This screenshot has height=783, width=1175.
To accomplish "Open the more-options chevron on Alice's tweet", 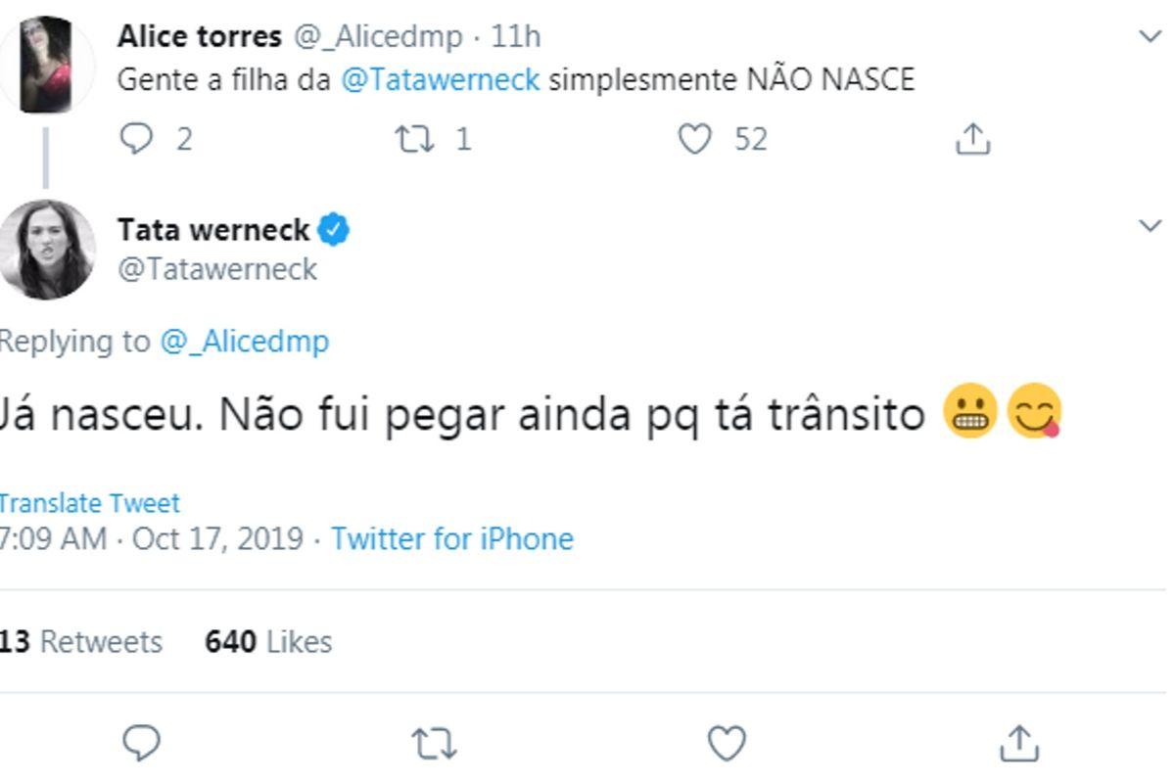I will 1150,37.
